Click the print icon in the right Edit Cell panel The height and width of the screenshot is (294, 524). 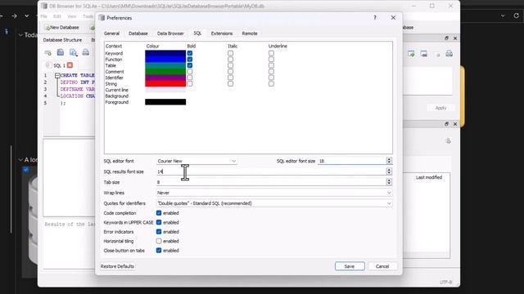click(449, 54)
